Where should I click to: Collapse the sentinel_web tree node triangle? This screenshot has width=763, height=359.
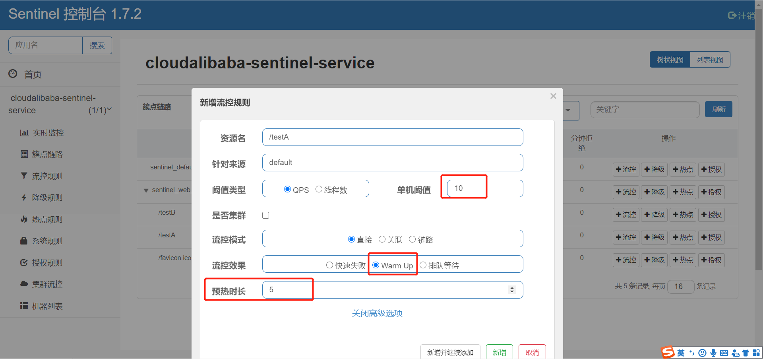click(x=146, y=190)
